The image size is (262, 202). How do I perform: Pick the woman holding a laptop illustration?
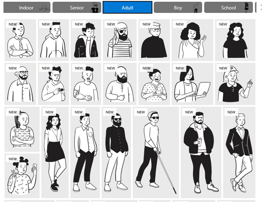[192, 84]
